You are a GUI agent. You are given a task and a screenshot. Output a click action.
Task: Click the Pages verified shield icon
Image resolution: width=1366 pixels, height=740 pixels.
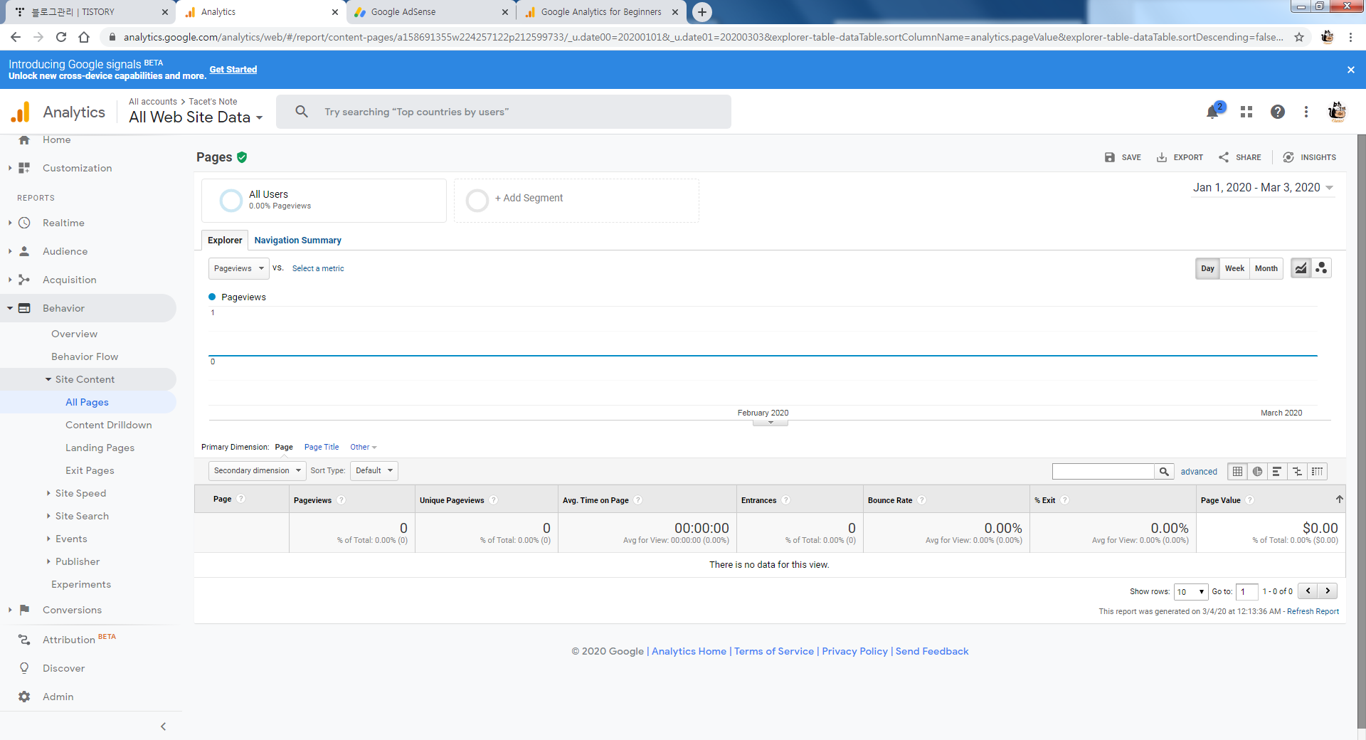242,157
